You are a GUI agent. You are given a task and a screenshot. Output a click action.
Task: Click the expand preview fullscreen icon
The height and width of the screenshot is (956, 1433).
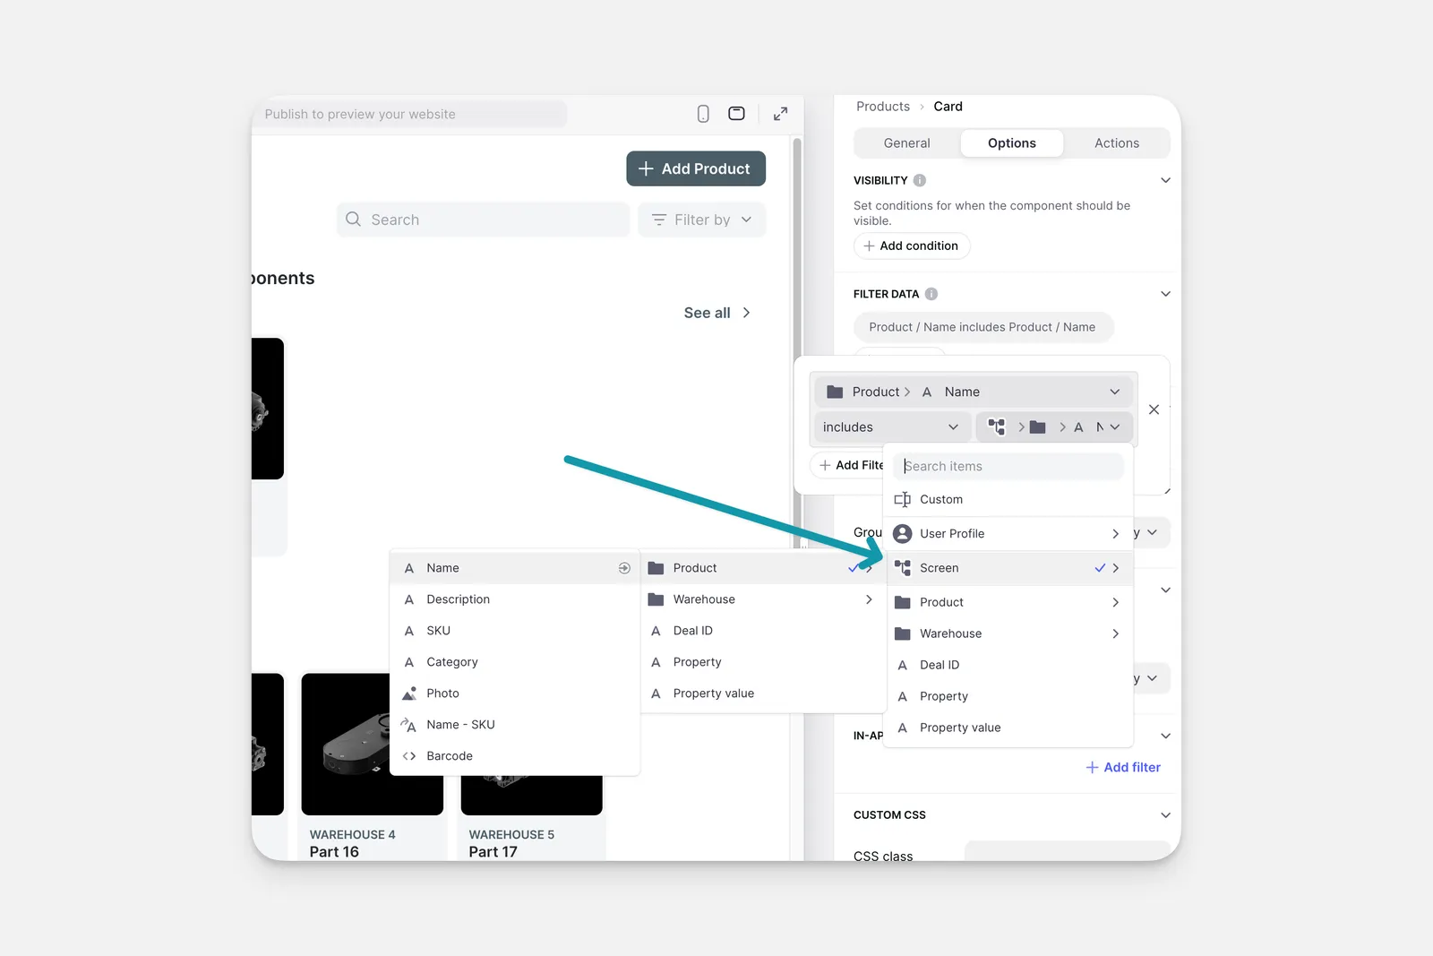tap(780, 114)
